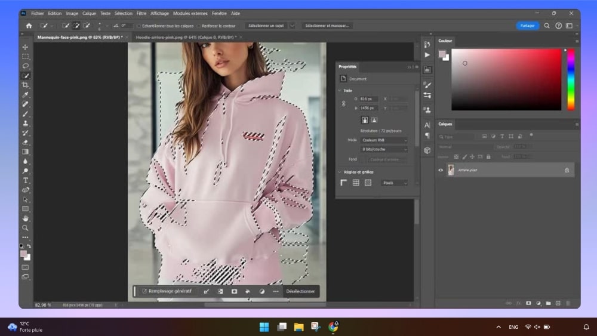Open the search magnifier icon beside Partager
This screenshot has width=597, height=336.
pos(547,26)
